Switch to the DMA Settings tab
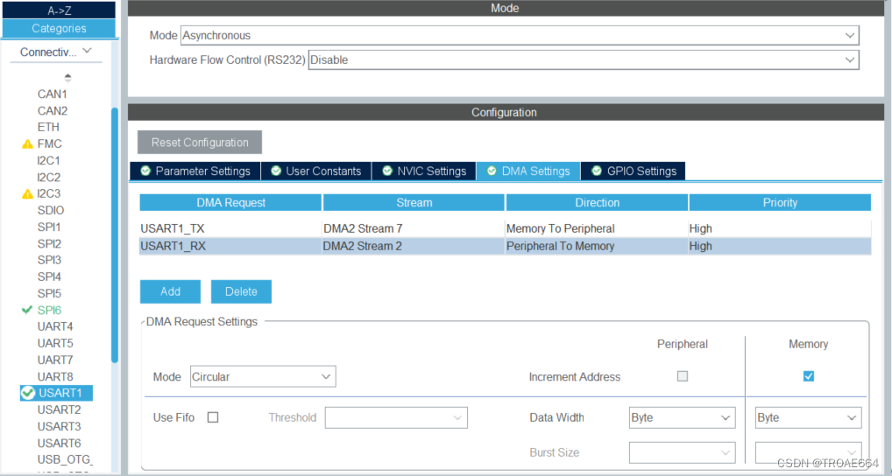892x476 pixels. click(528, 171)
